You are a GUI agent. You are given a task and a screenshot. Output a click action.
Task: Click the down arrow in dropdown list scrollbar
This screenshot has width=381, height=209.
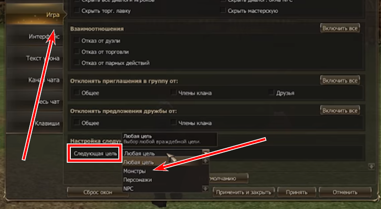click(x=206, y=189)
